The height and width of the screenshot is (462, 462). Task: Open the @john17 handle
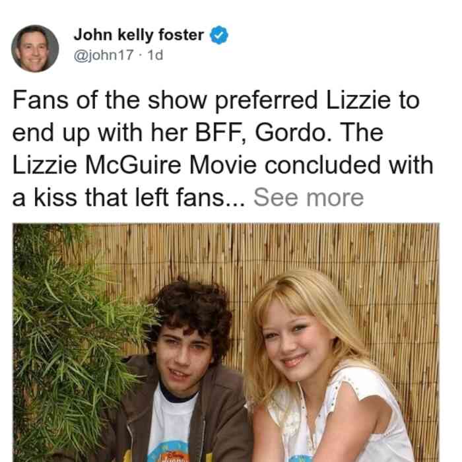click(x=104, y=55)
